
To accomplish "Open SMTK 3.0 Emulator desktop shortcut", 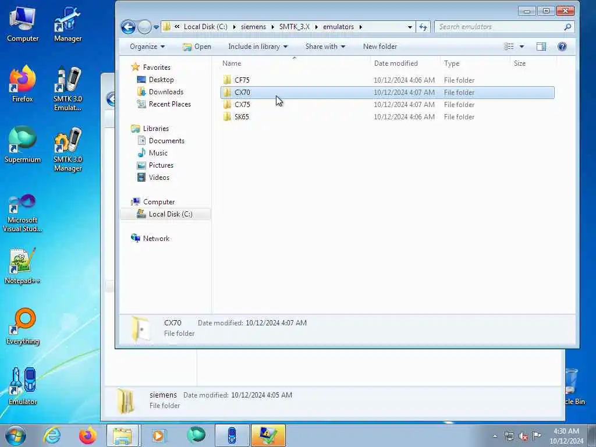I will (68, 88).
